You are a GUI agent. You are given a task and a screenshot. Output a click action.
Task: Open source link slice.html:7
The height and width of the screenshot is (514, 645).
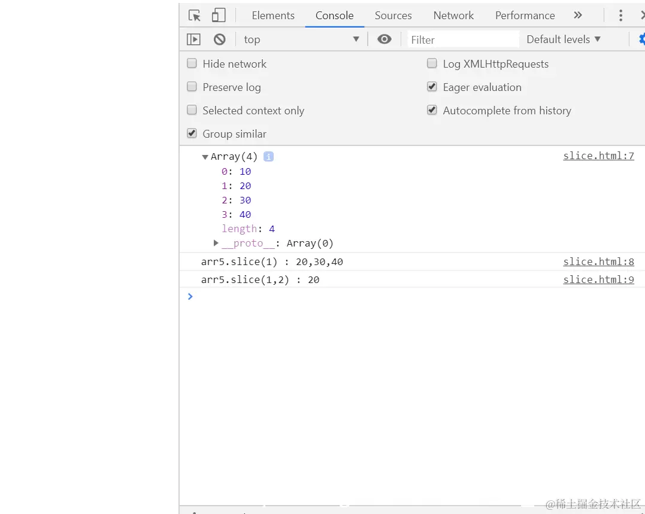598,156
